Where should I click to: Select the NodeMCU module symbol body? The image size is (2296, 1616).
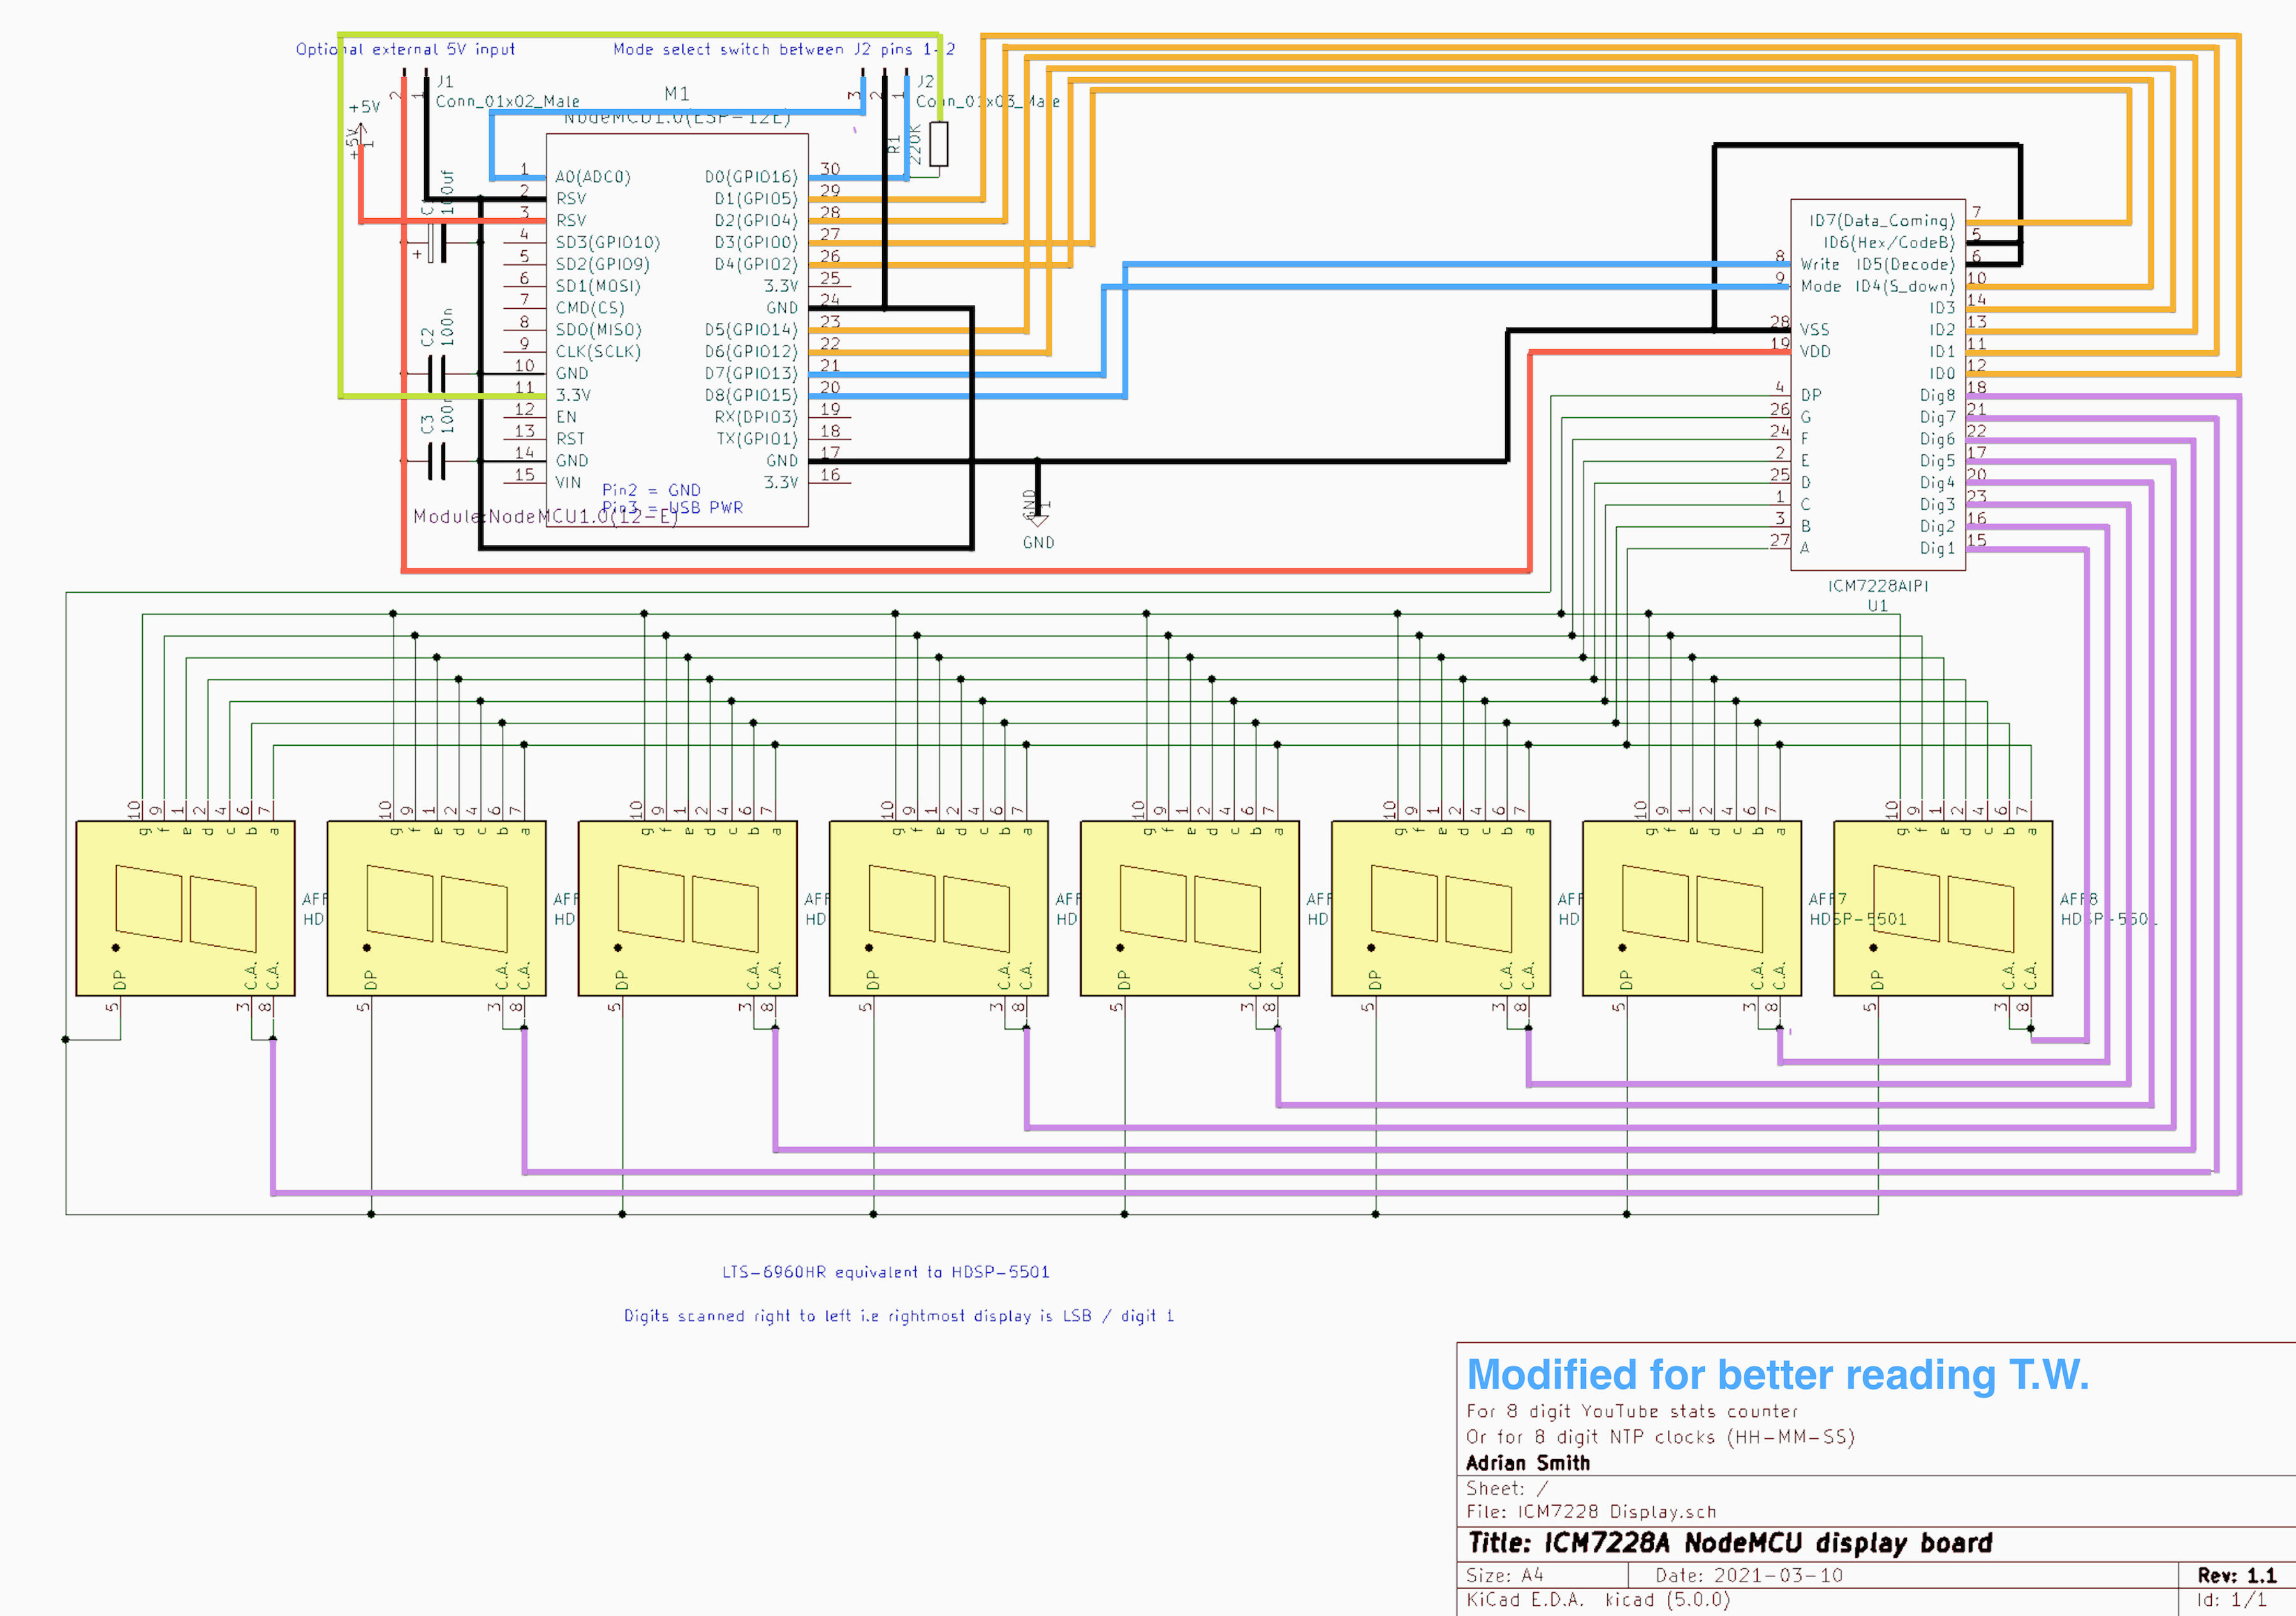click(676, 330)
